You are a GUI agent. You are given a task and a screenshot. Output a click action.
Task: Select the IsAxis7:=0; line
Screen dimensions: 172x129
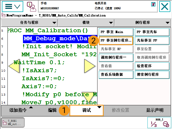pos(43,79)
